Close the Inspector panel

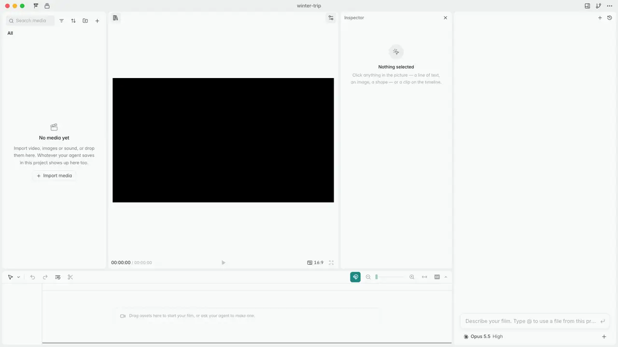click(445, 18)
